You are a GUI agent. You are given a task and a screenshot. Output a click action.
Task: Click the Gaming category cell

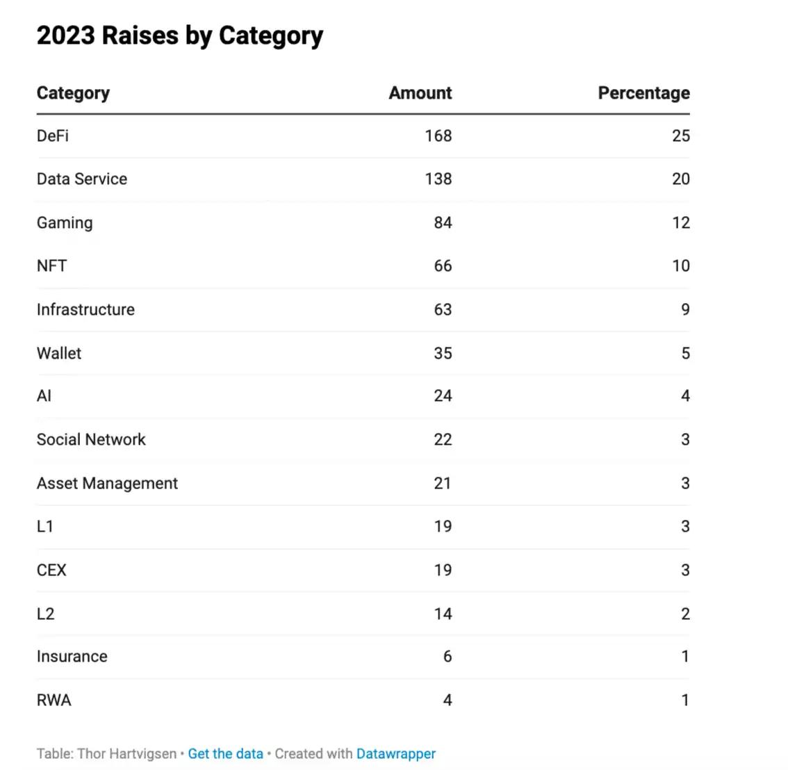(x=65, y=223)
